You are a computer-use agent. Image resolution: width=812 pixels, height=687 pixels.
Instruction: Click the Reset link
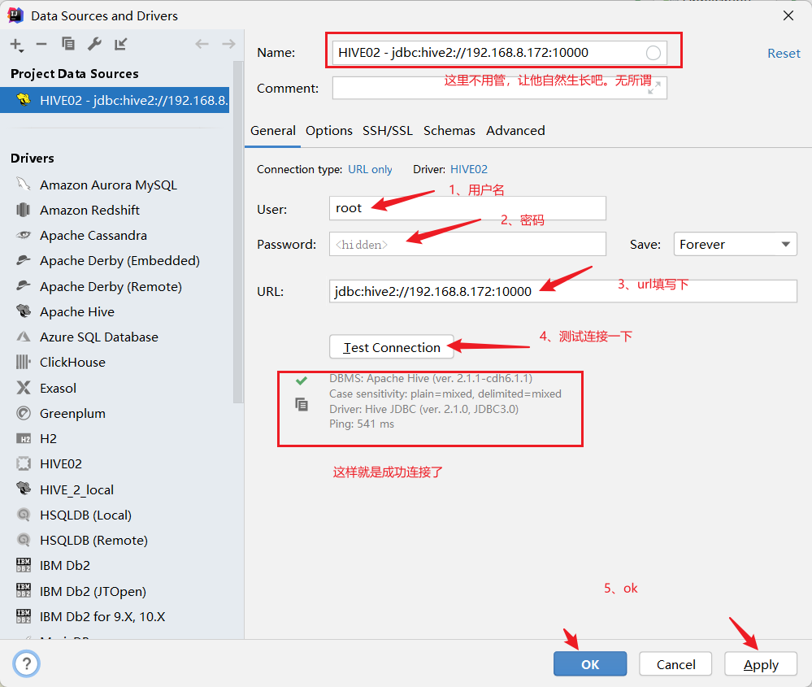click(x=783, y=52)
